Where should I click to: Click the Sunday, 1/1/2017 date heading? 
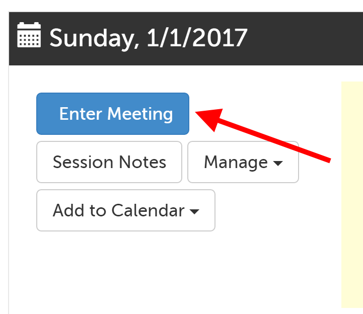pyautogui.click(x=148, y=38)
